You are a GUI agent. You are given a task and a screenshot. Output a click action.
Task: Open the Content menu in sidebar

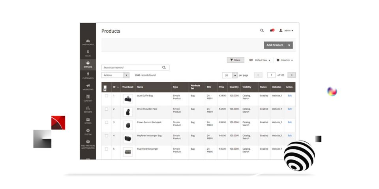88,98
